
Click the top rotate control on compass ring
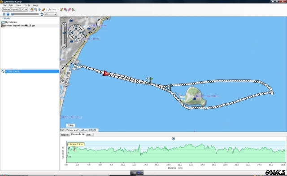tap(76, 26)
